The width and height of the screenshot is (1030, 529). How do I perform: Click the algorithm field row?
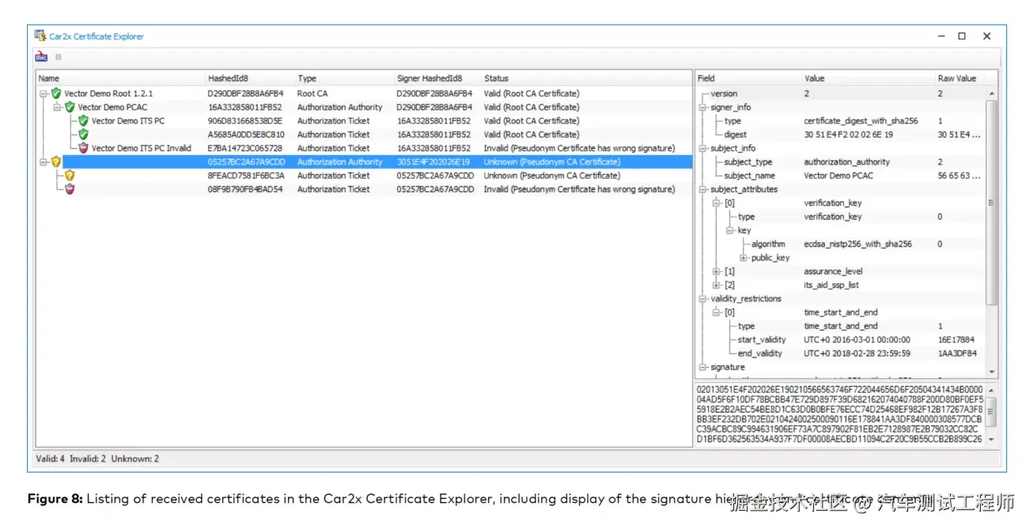point(841,244)
